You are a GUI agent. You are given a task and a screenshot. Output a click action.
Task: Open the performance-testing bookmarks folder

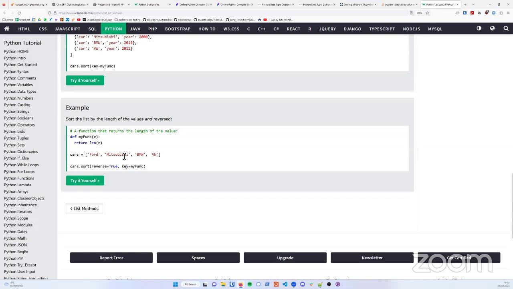click(x=127, y=20)
